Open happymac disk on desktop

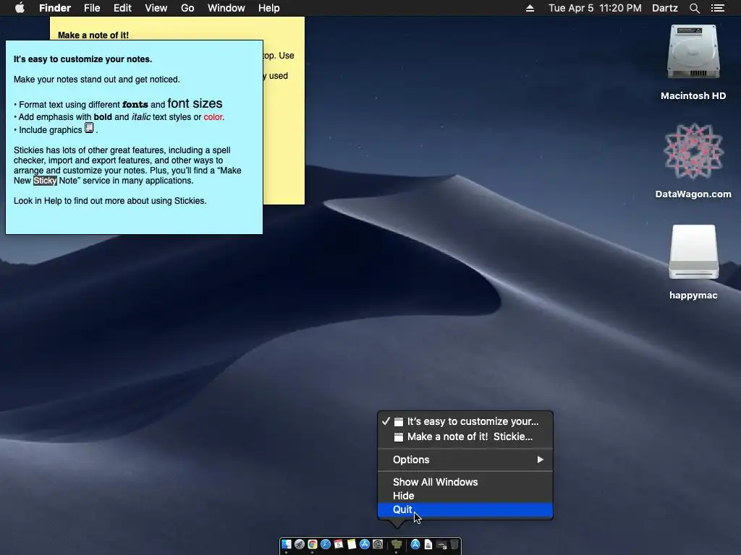click(693, 252)
